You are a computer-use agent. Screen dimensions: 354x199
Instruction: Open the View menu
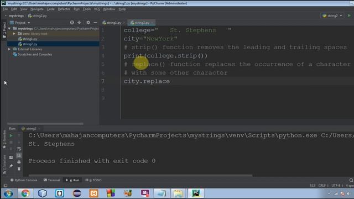(23, 9)
